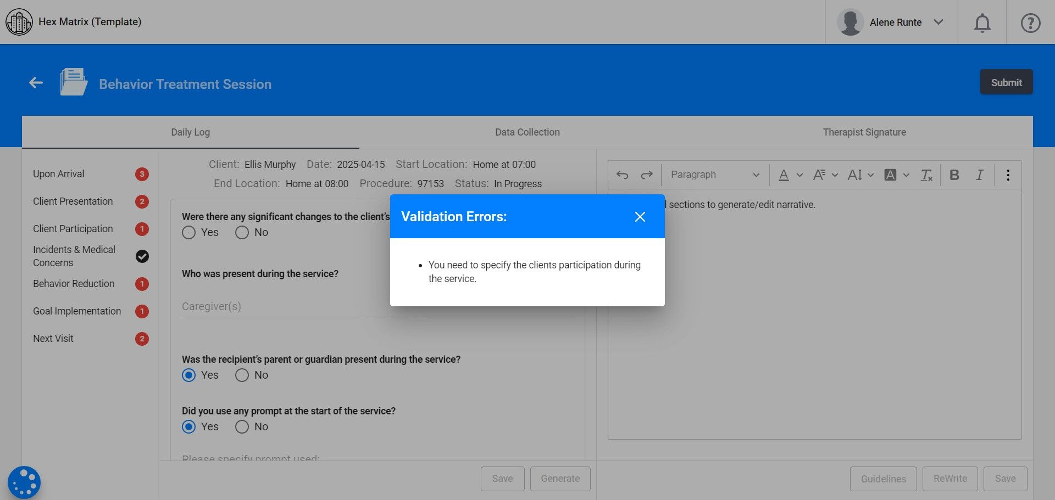Click the start location Home at 07:00
Viewport: 1055px width, 500px height.
pyautogui.click(x=504, y=165)
